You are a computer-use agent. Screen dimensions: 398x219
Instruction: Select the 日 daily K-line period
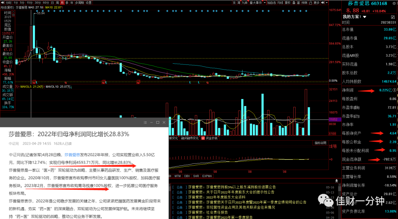pos(53,3)
